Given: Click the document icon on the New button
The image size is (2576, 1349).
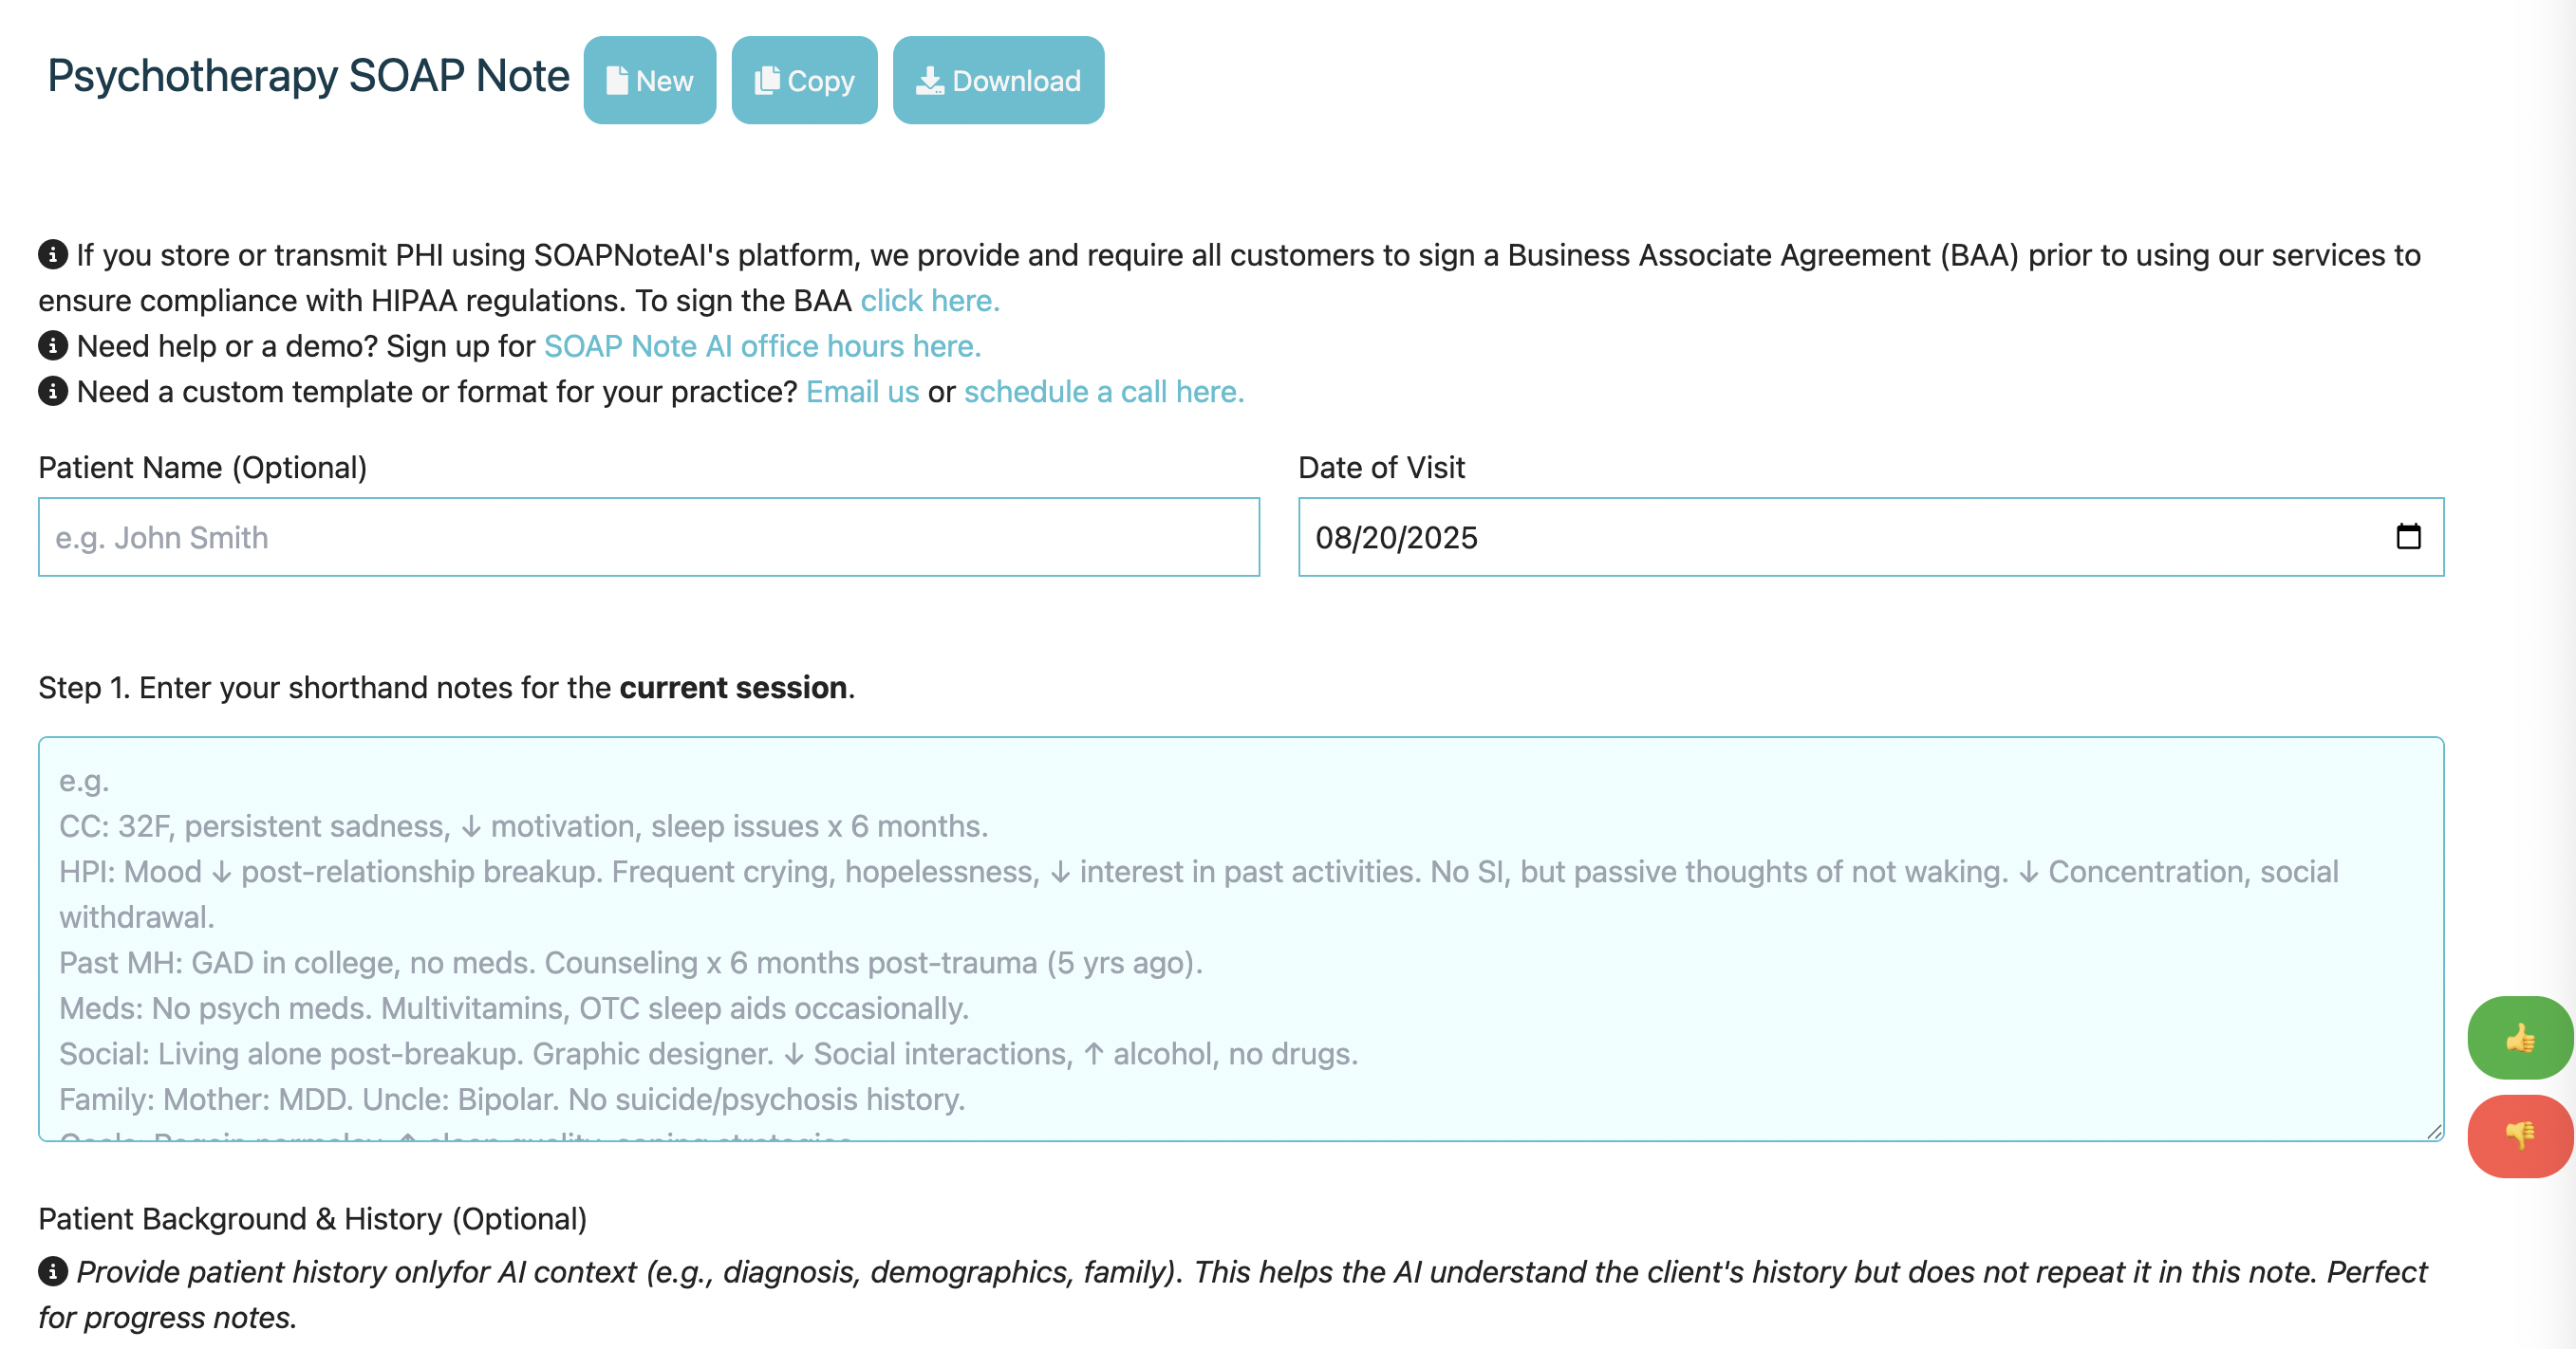Looking at the screenshot, I should tap(620, 80).
